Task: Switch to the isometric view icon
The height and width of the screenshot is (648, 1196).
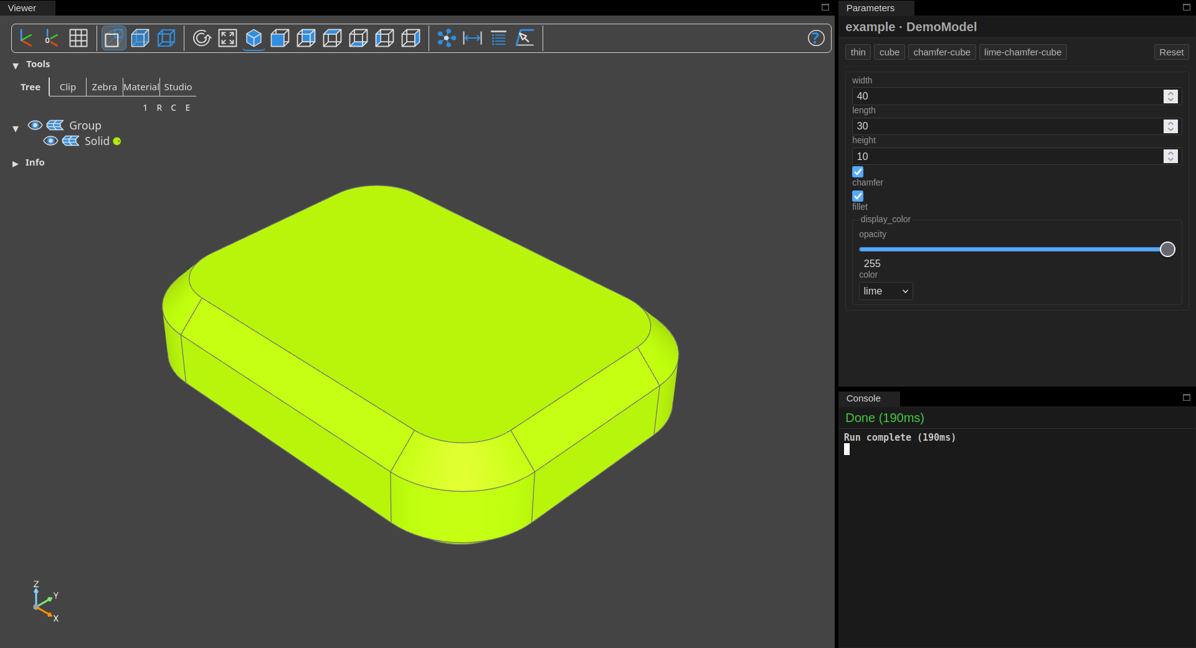Action: click(x=254, y=38)
